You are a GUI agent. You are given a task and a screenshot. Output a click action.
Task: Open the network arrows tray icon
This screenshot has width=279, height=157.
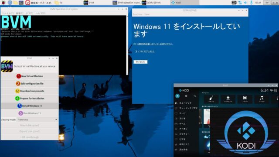pos(240,3)
